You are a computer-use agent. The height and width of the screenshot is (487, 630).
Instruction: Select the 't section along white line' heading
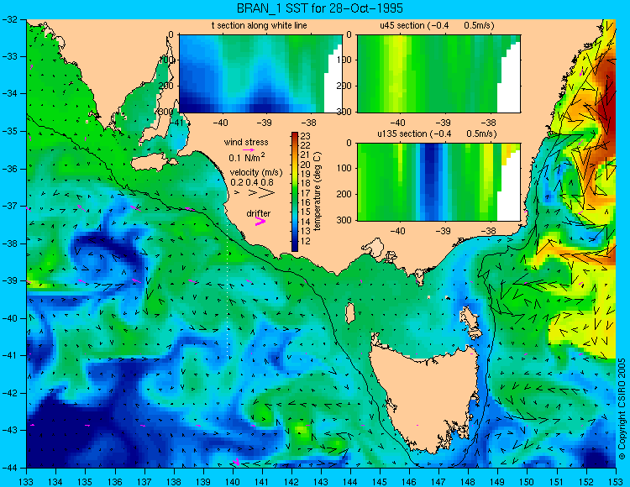tap(260, 25)
